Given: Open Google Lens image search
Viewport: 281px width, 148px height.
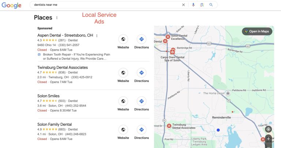Looking at the screenshot, I should point(202,5).
